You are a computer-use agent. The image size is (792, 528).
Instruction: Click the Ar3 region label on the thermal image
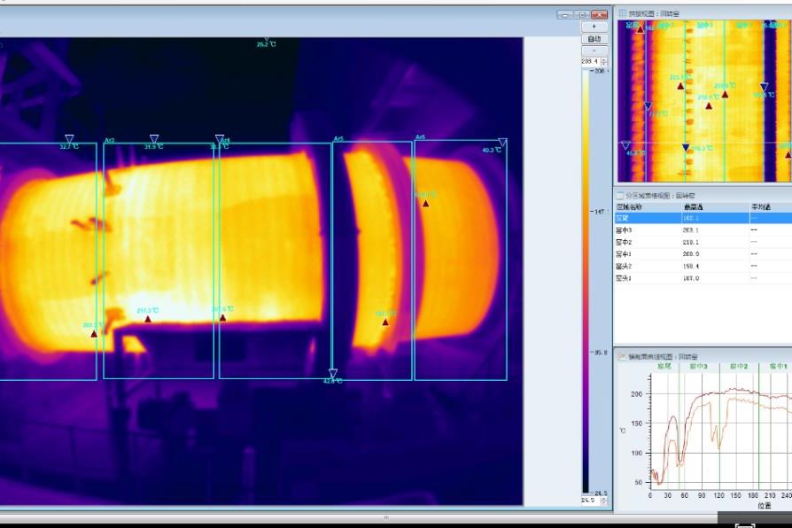(x=110, y=140)
